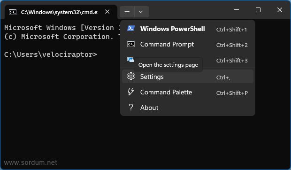Click the Microsoft Corporation copyright line

pos(62,37)
